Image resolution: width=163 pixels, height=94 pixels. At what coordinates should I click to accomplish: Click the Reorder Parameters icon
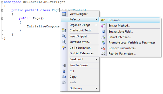[103, 54]
